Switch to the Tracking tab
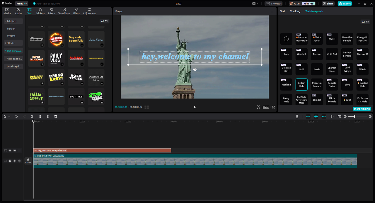375x203 pixels. [x=295, y=11]
